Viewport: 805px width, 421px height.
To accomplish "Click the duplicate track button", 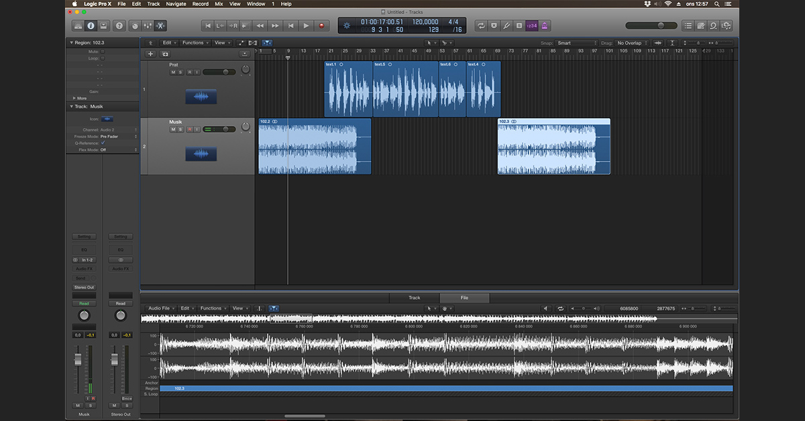I will point(165,54).
